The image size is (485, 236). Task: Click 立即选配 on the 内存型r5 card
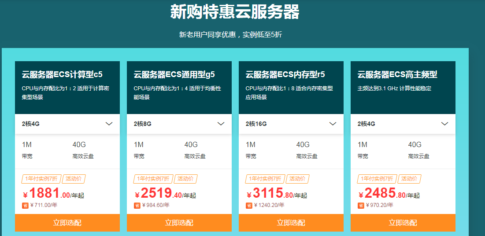(291, 223)
